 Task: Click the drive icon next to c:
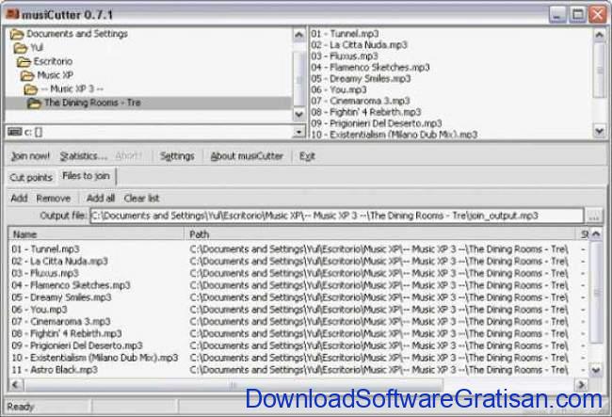(15, 132)
